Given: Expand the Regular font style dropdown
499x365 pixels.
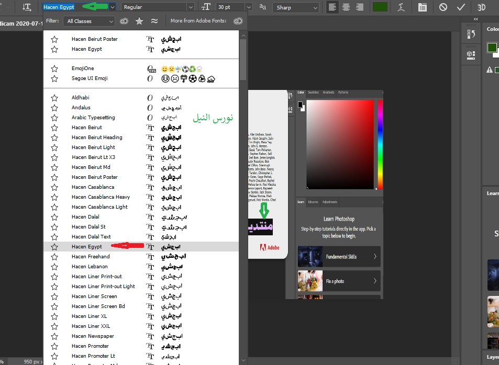Looking at the screenshot, I should pyautogui.click(x=158, y=7).
